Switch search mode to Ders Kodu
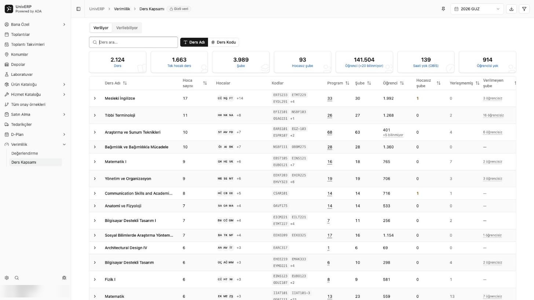Screen dimensions: 534x300 [x=223, y=42]
